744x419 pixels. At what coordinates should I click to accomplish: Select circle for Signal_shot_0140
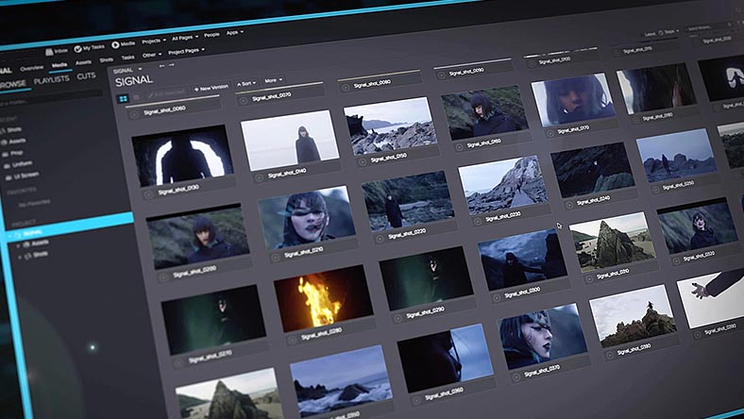[259, 178]
